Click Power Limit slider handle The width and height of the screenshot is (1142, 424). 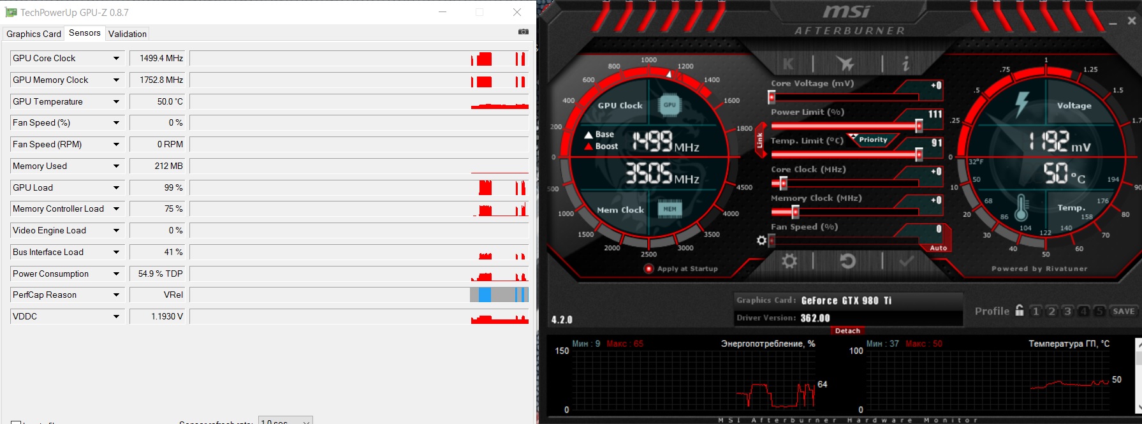(x=919, y=126)
